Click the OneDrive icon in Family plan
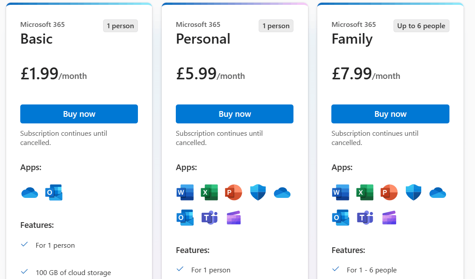The width and height of the screenshot is (475, 279). click(x=438, y=193)
